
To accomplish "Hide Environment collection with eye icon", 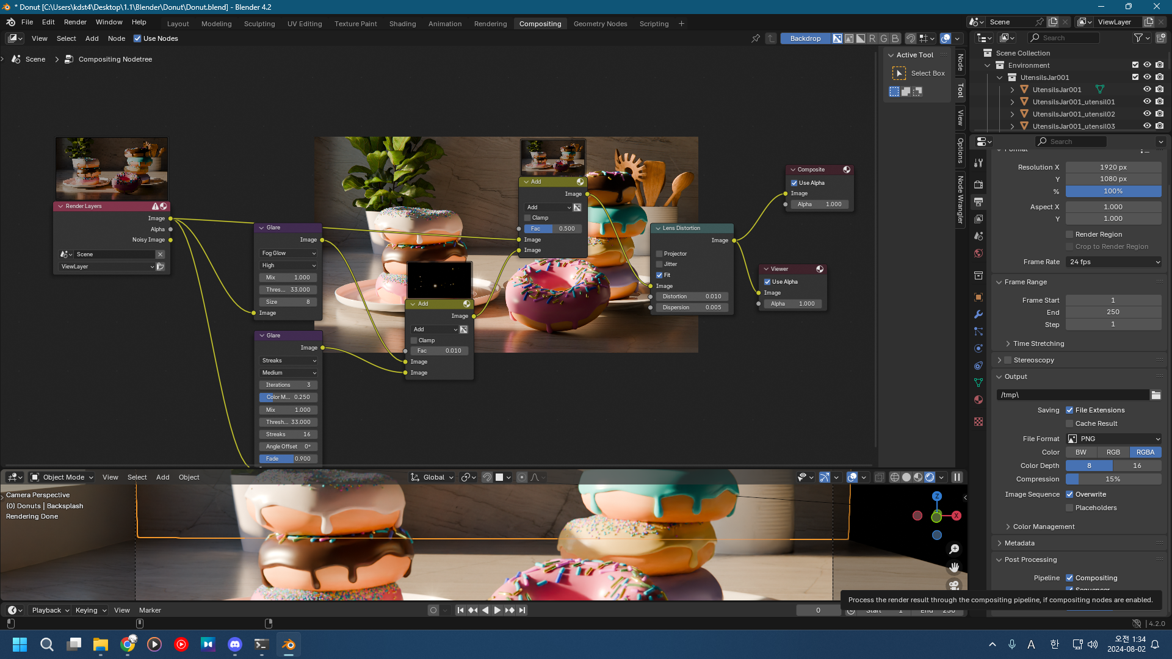I will coord(1147,65).
